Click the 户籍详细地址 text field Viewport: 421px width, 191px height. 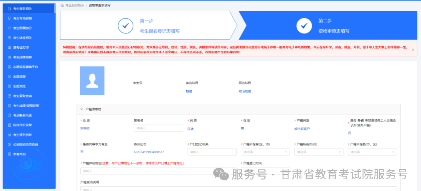point(158,171)
